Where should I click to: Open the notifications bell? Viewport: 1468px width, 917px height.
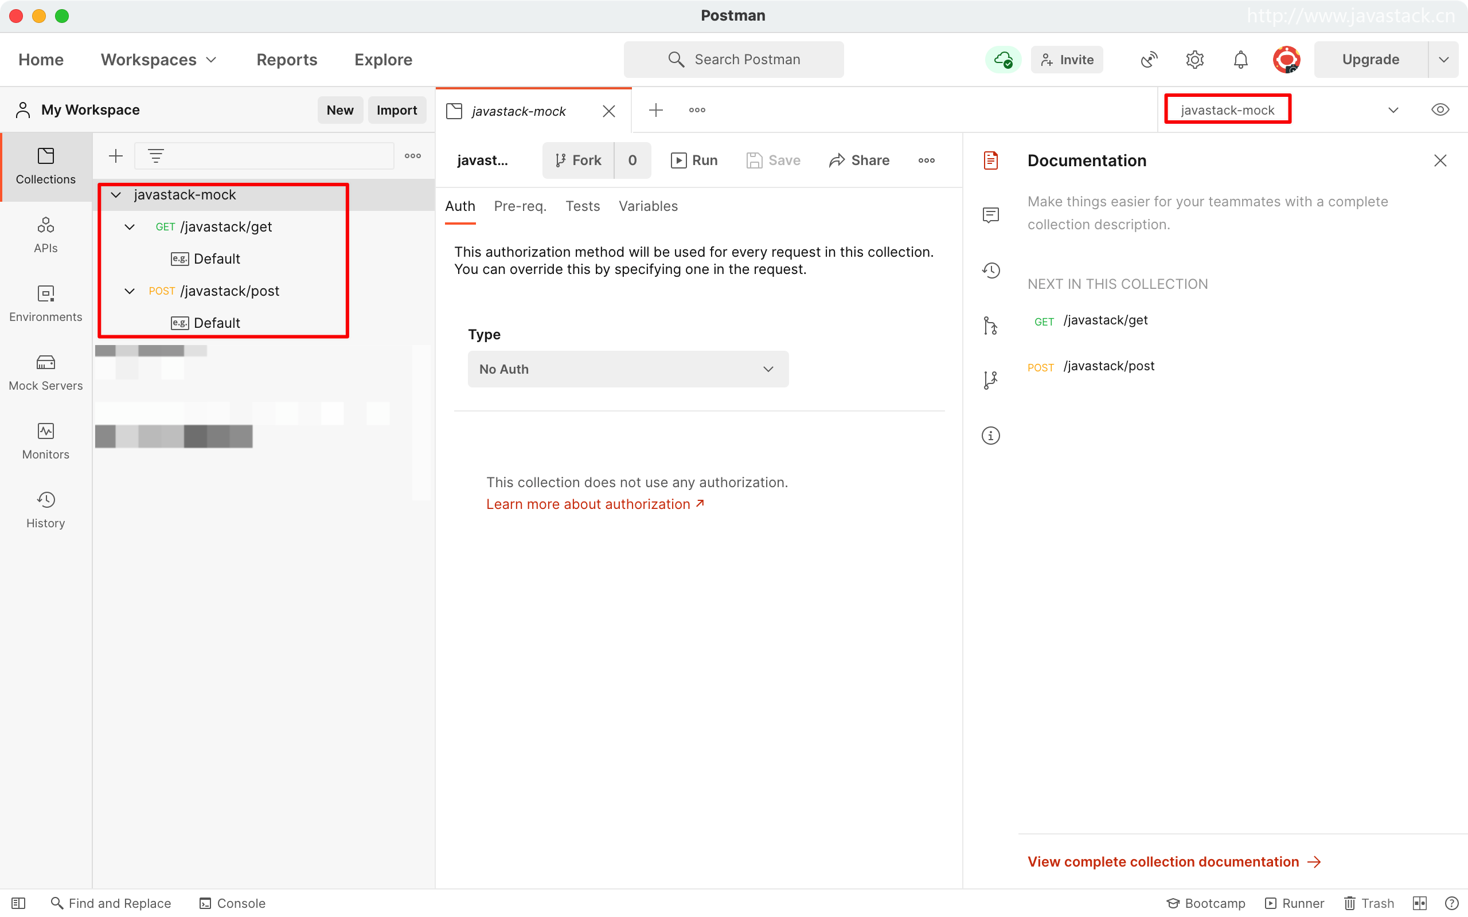pyautogui.click(x=1240, y=60)
